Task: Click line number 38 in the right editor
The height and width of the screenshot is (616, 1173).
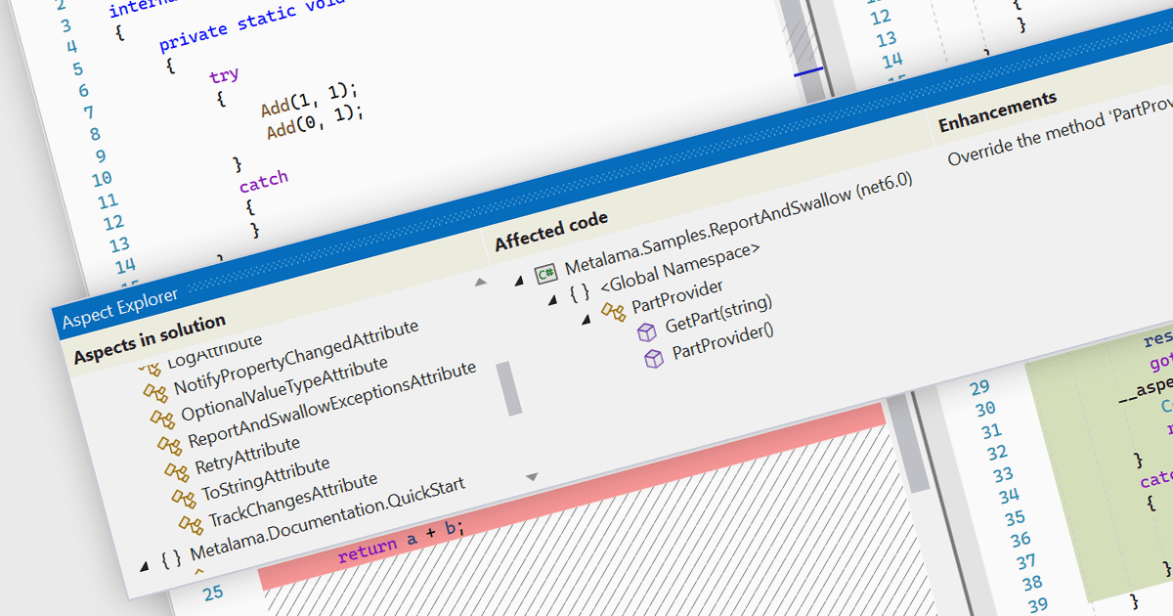Action: pos(1031,582)
